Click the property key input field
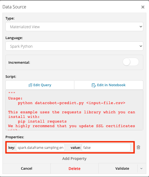 click(40, 147)
